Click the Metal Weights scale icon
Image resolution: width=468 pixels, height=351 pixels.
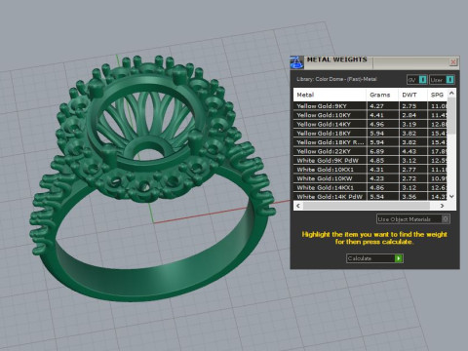(x=296, y=62)
